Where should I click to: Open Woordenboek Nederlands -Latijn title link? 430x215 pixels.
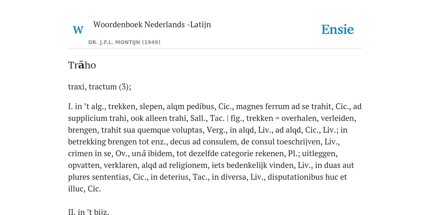[x=152, y=24]
